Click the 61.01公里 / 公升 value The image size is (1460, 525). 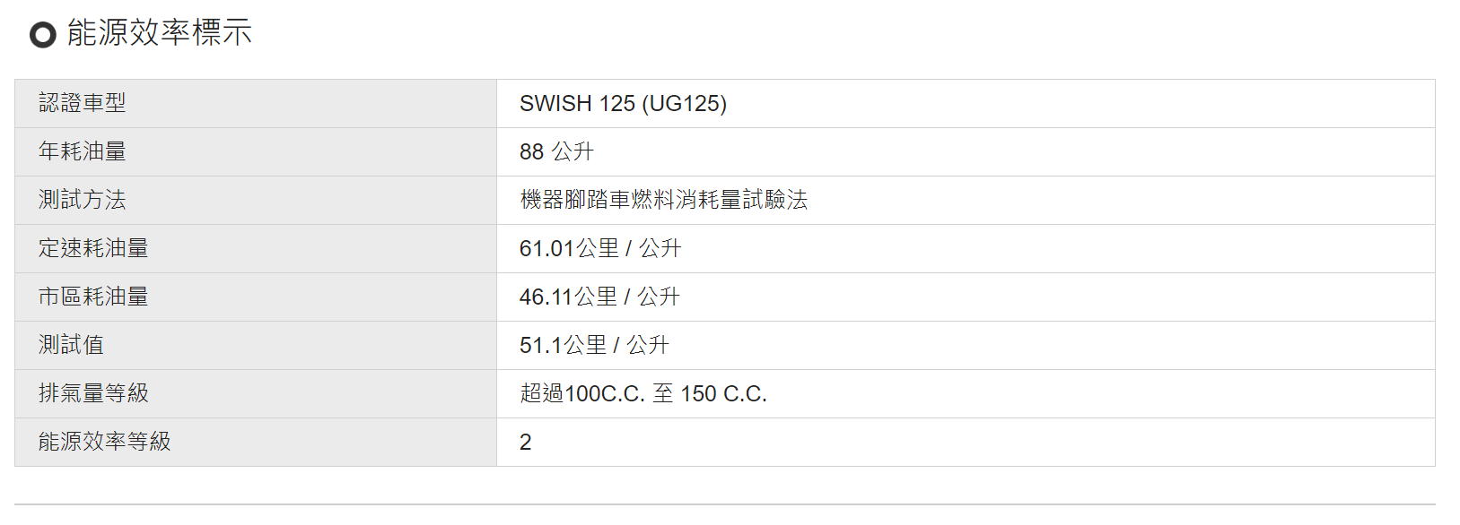pyautogui.click(x=600, y=248)
